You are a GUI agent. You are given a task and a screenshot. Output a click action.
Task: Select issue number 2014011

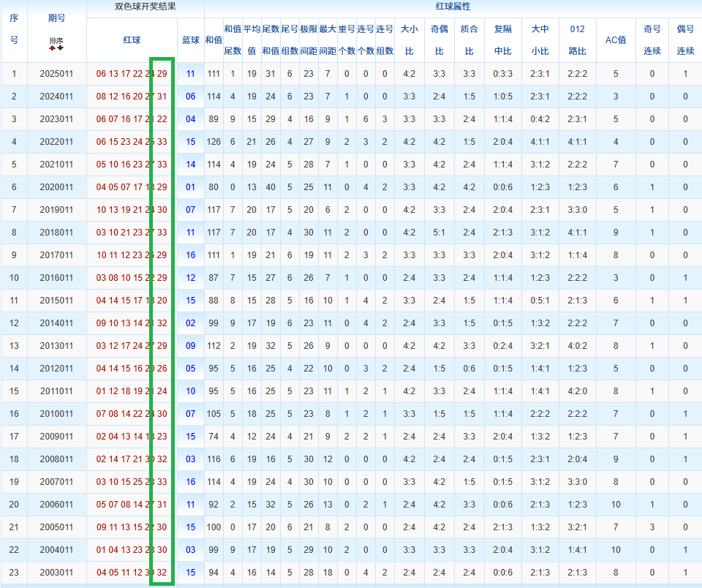click(56, 323)
